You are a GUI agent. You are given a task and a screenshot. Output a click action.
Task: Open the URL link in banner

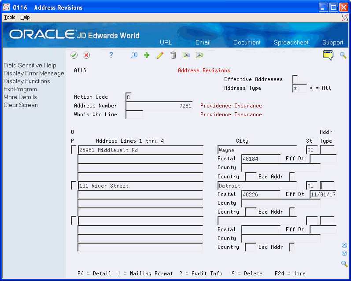coord(166,43)
